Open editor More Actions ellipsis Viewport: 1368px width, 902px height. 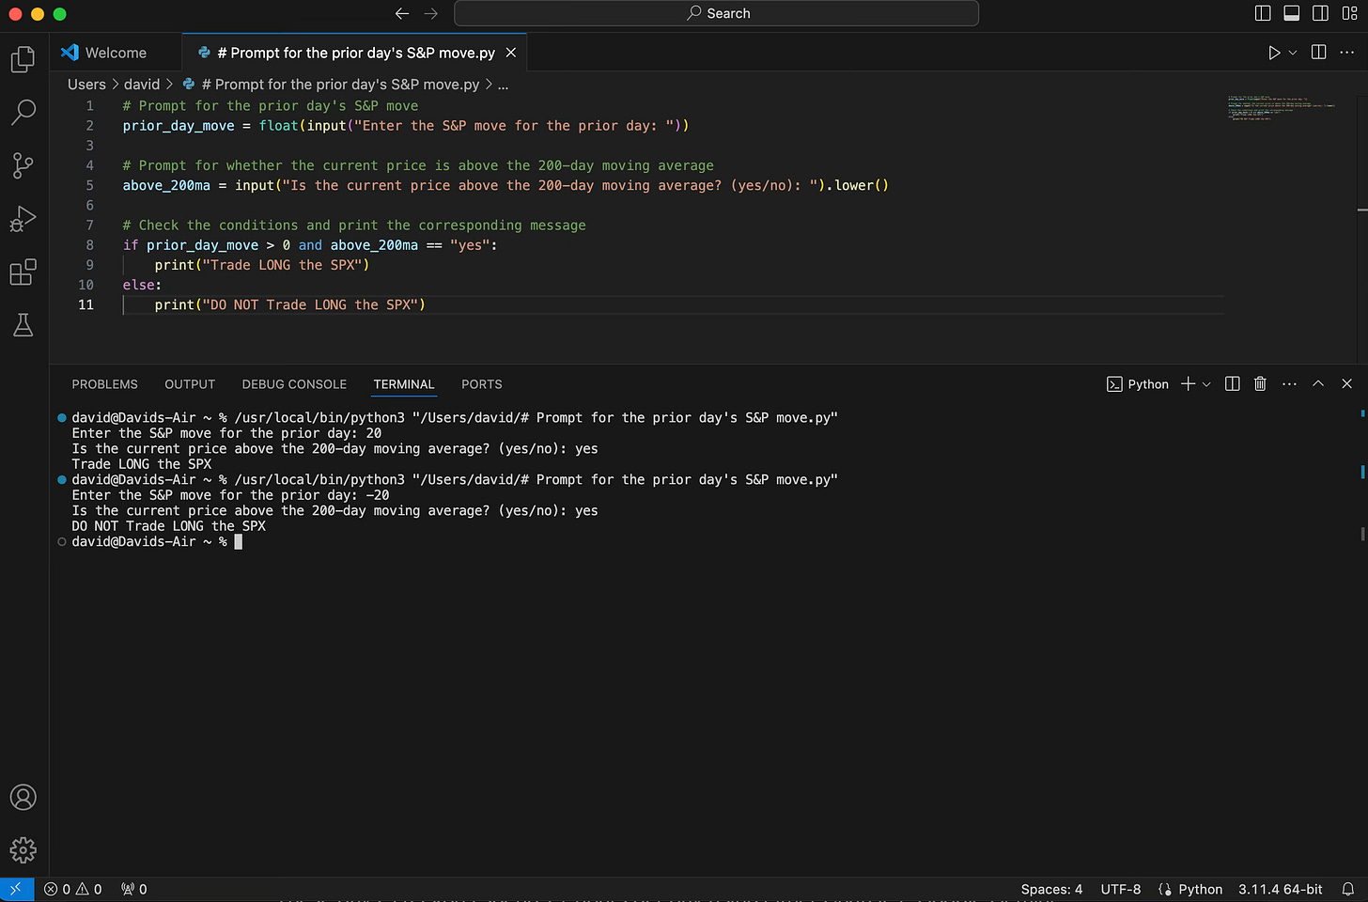1346,53
